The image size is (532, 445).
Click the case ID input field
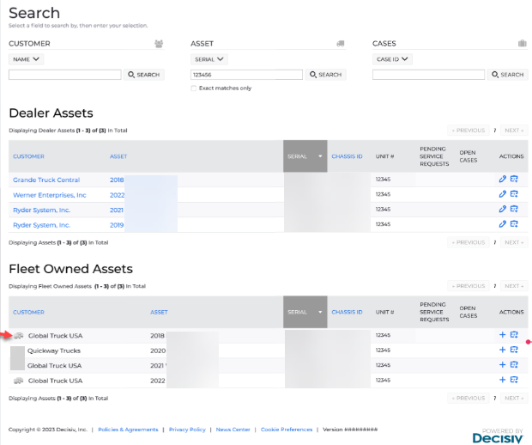(428, 75)
